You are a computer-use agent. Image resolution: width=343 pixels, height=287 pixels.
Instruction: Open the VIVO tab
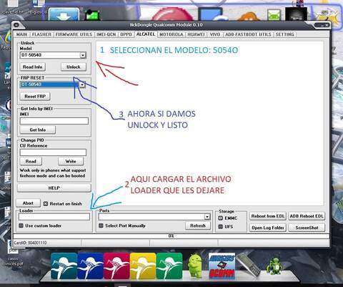(x=215, y=34)
